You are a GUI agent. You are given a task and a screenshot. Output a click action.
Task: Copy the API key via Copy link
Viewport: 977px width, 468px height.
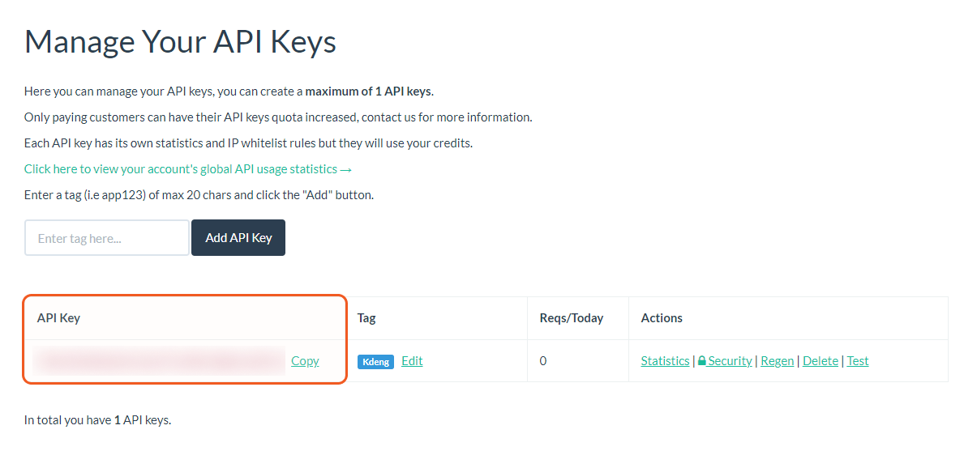coord(305,361)
